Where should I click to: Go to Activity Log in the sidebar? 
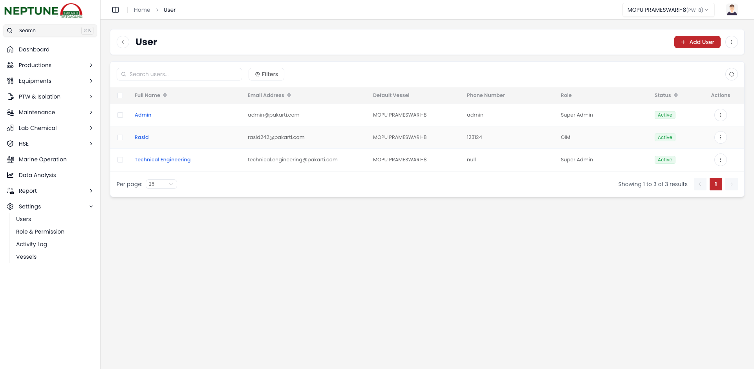point(31,244)
